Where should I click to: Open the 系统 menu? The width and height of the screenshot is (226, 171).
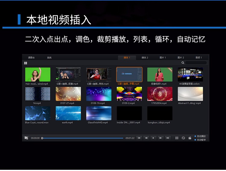pos(49,57)
